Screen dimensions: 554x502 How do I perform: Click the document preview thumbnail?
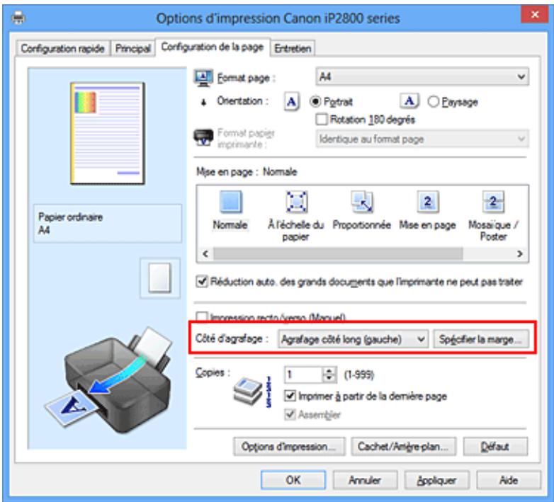pos(108,133)
